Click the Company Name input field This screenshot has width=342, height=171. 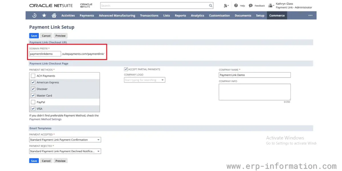(255, 75)
